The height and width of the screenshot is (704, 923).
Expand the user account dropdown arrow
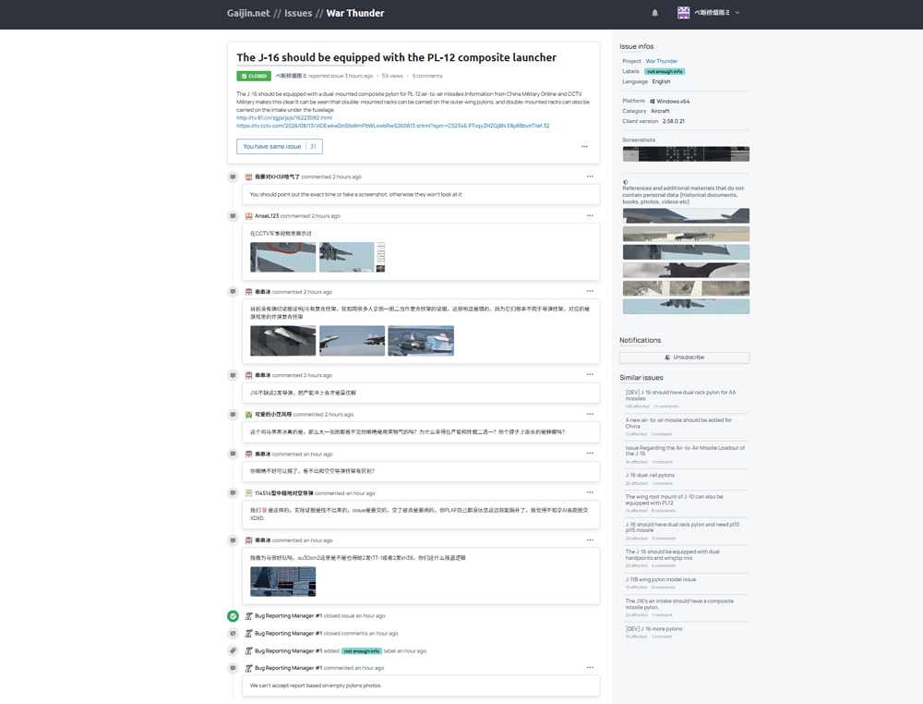point(737,13)
